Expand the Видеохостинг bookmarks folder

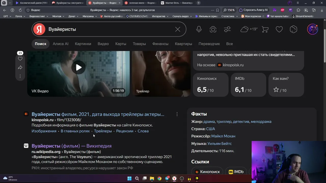tap(39, 16)
